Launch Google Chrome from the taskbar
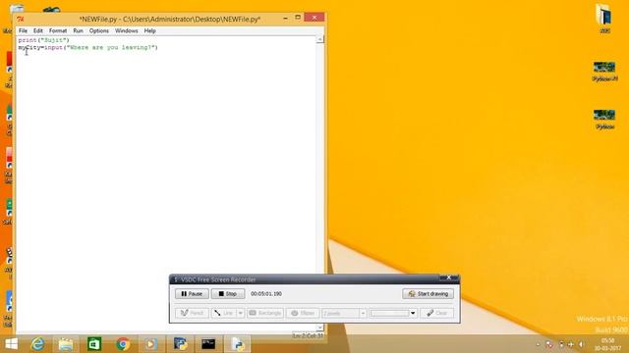This screenshot has height=353, width=629. (x=123, y=344)
